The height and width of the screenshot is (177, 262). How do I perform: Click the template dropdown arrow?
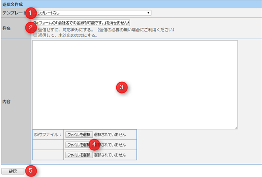pyautogui.click(x=148, y=13)
